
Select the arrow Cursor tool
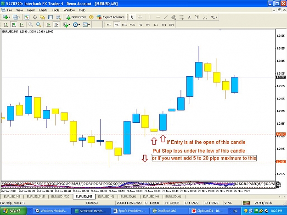(132, 17)
